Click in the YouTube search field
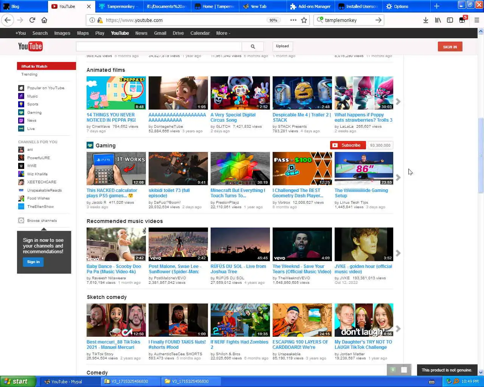The height and width of the screenshot is (387, 484). click(159, 46)
